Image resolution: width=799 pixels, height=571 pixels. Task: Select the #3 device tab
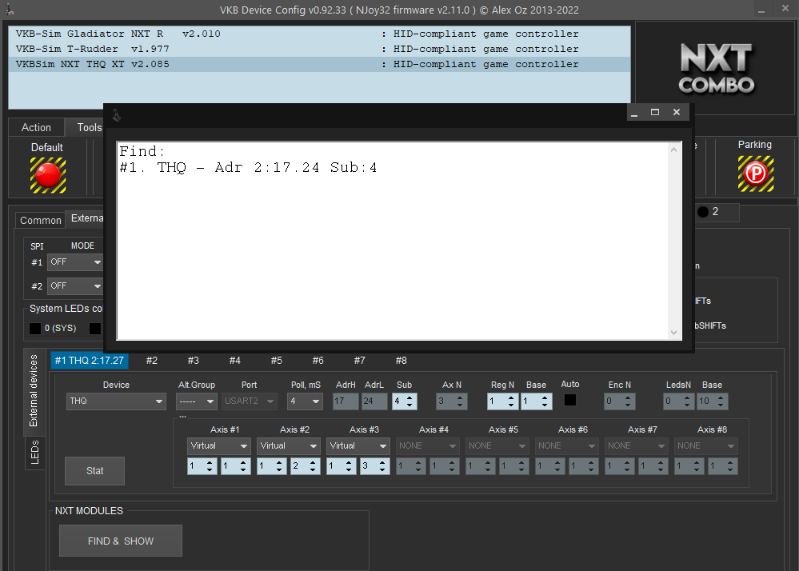pos(193,361)
